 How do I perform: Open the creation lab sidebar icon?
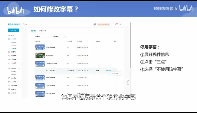click(x=9, y=85)
